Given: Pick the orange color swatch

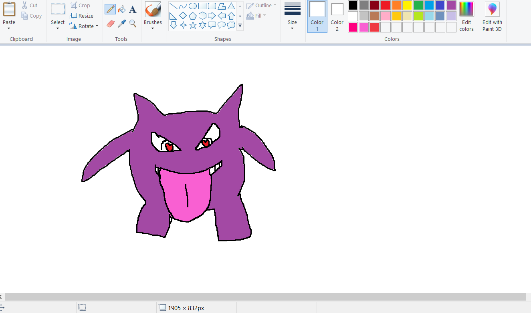Looking at the screenshot, I should [396, 5].
